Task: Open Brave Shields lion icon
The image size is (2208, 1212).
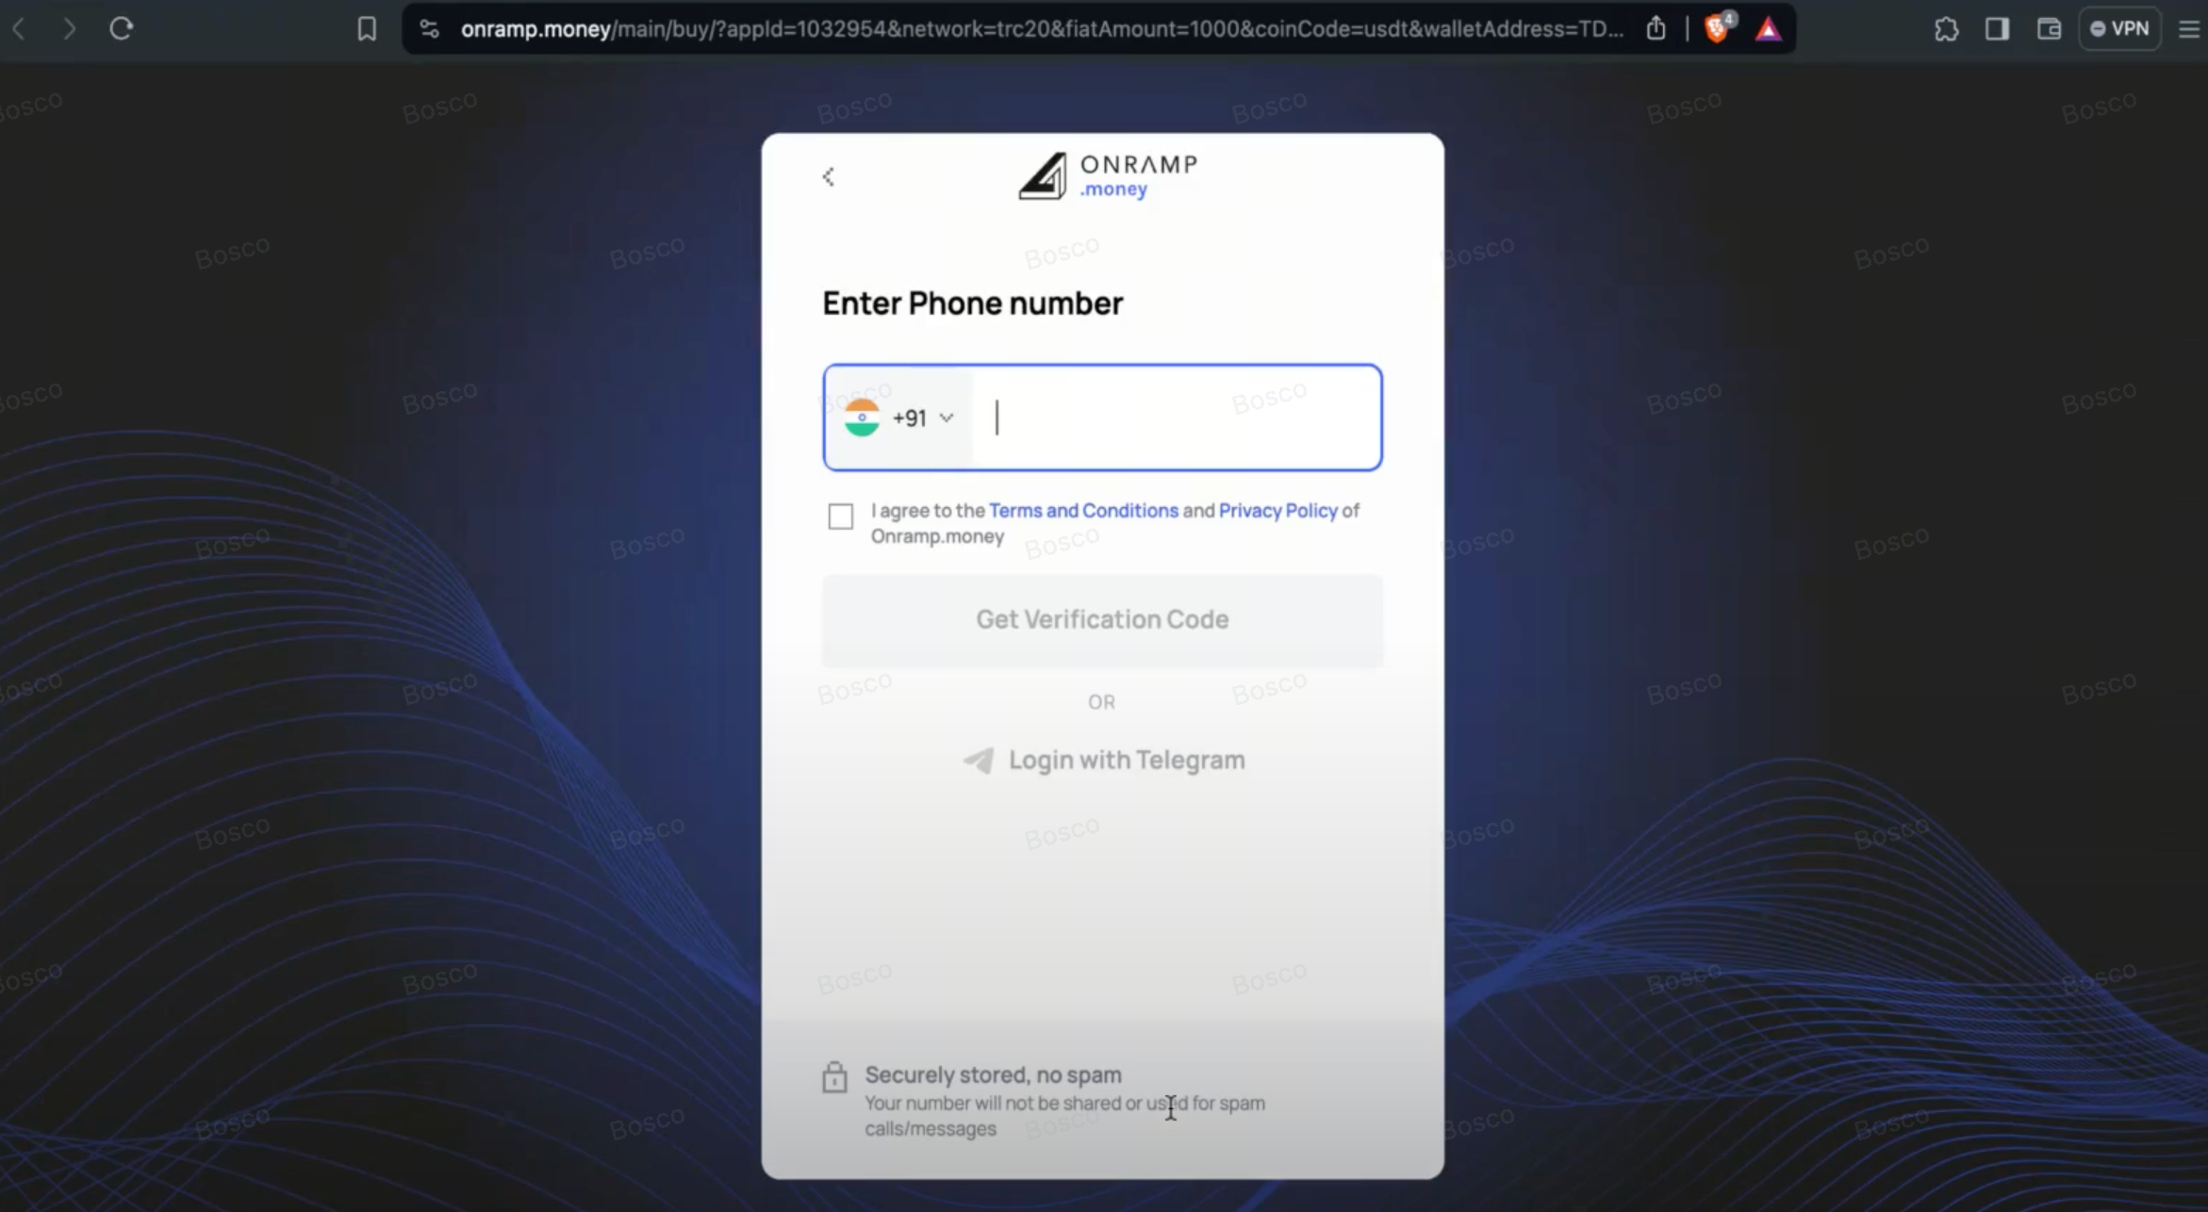Action: 1717,29
